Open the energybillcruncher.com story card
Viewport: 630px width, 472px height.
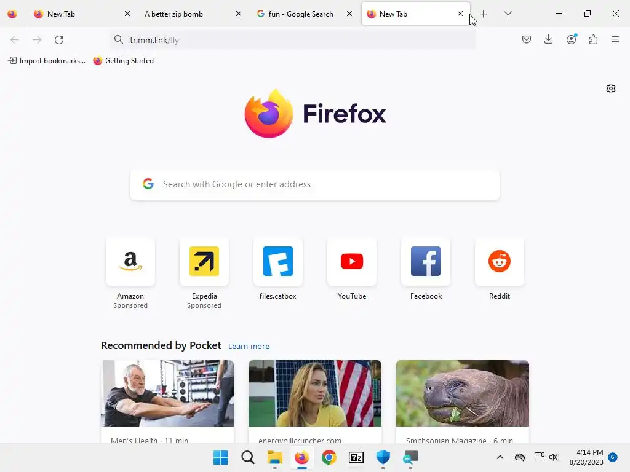315,401
